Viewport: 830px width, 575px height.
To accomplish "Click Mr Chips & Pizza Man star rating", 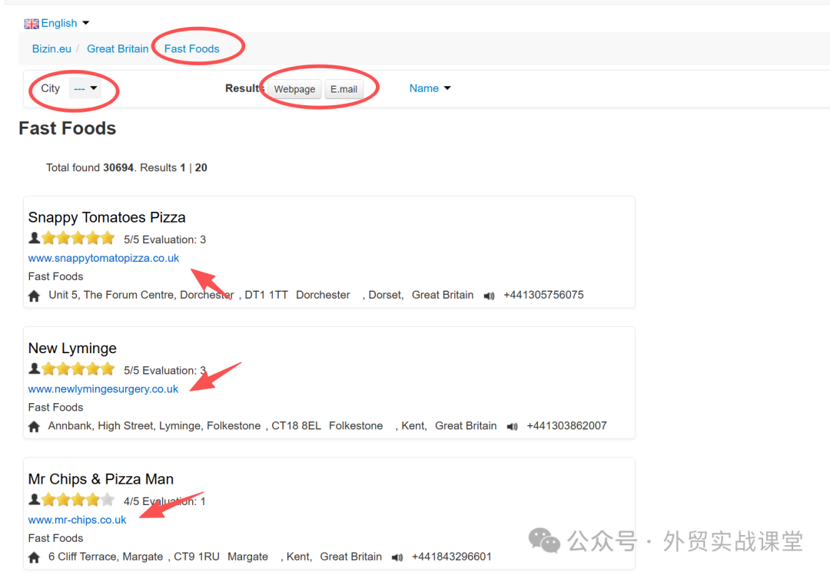I will [x=78, y=501].
